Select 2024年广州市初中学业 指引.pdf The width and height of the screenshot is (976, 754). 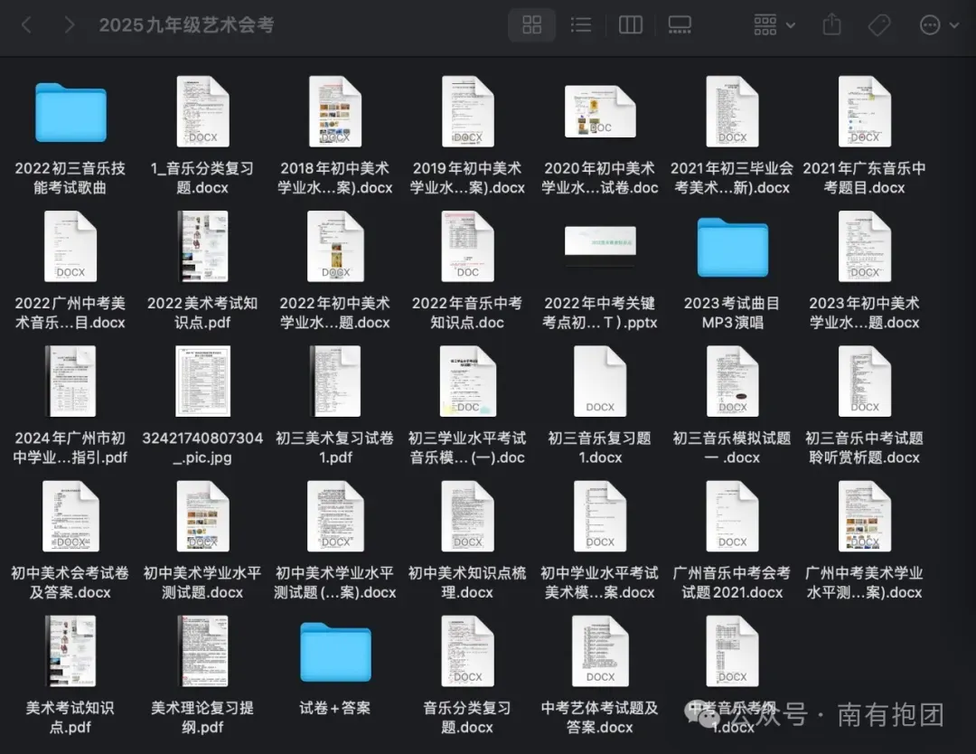70,381
